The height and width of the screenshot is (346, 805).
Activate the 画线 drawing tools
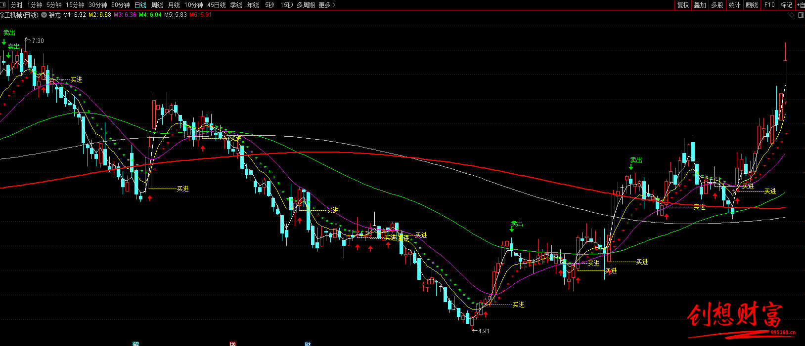752,5
